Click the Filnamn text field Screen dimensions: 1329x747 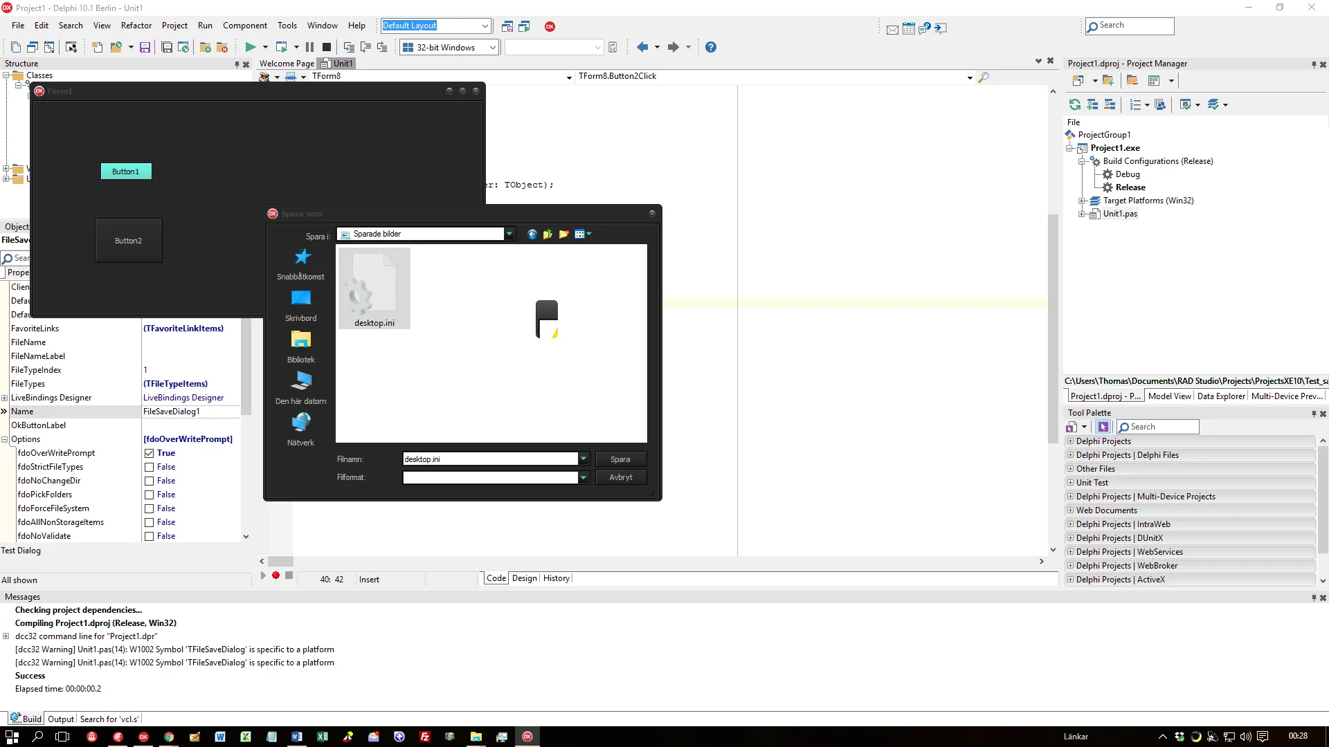[x=489, y=459]
